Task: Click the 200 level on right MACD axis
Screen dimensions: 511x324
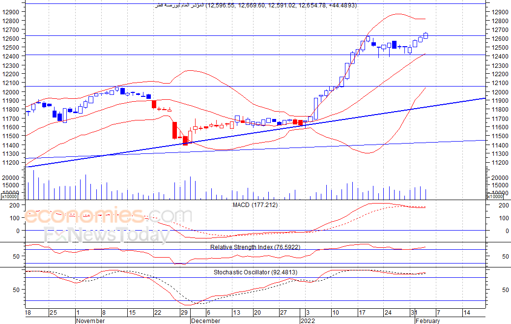Action: coord(504,206)
